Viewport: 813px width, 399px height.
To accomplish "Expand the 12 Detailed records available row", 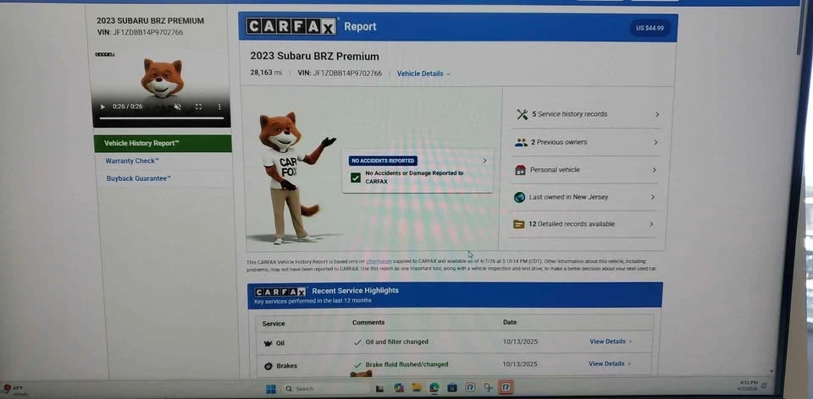I will coord(583,224).
